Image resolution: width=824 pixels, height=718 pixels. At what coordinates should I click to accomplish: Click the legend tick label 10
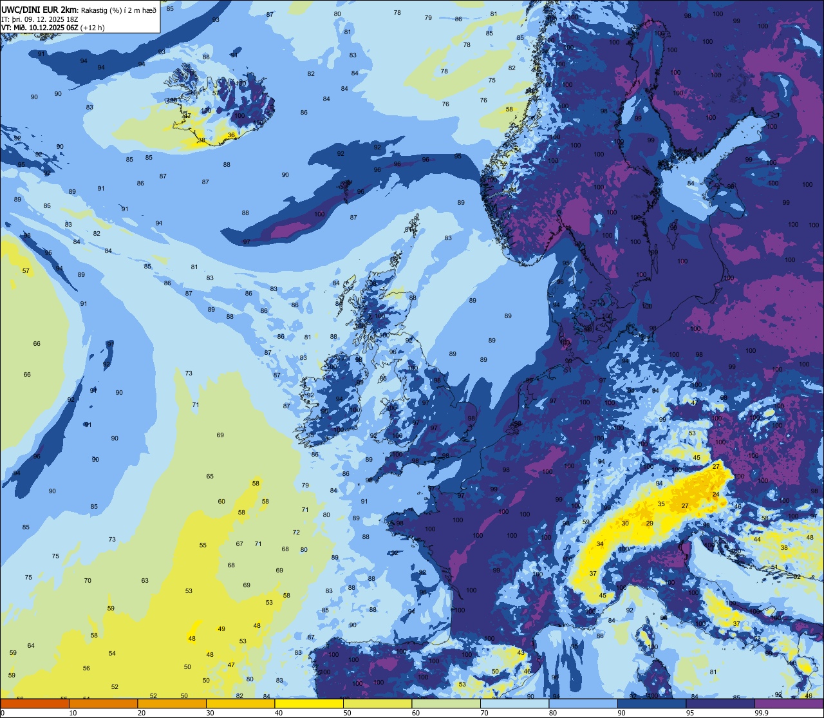click(x=73, y=713)
